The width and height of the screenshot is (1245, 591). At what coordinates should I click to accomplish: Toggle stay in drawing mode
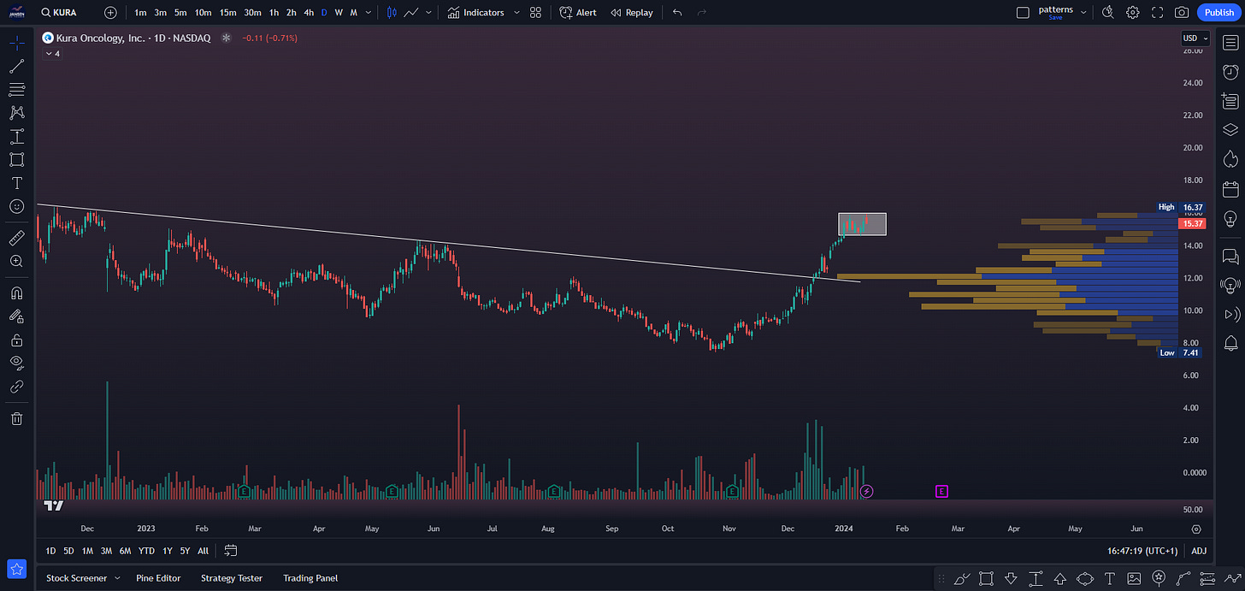(17, 316)
